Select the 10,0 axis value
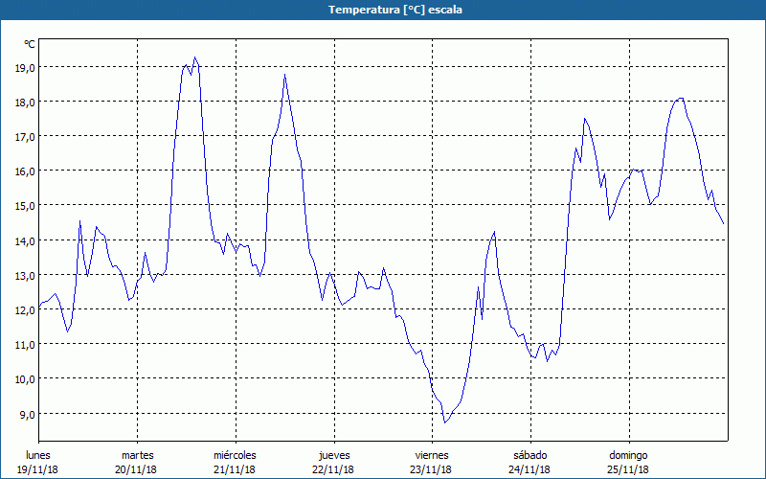766x479 pixels. pyautogui.click(x=26, y=379)
